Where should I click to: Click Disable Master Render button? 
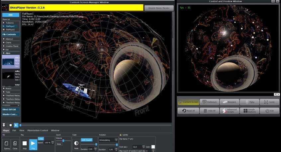point(159,8)
